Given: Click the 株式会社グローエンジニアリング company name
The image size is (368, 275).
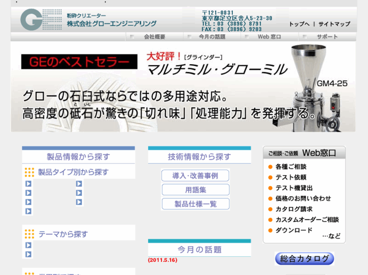Looking at the screenshot, I should [x=112, y=24].
